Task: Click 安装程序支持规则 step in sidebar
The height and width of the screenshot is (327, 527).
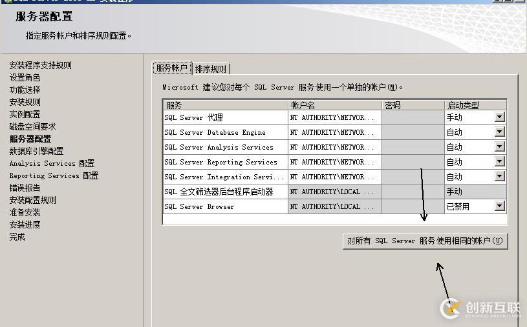Action: [40, 65]
